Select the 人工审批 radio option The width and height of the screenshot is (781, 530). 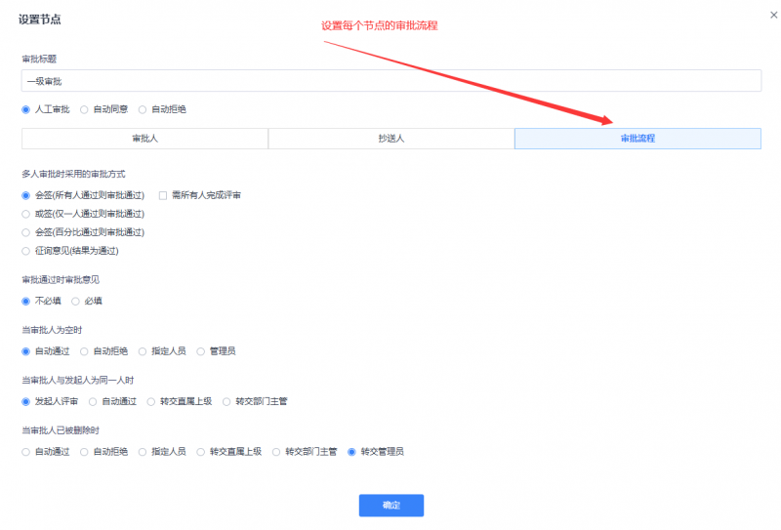pos(26,109)
